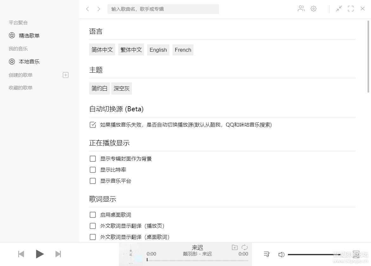This screenshot has height=266, width=371.
Task: Open the settings gear icon
Action: click(313, 9)
